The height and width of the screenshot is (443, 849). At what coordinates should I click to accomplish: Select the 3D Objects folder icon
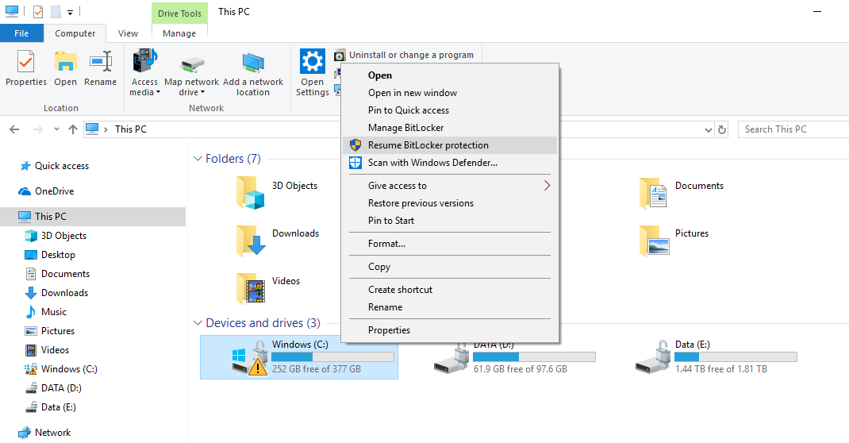pos(250,192)
